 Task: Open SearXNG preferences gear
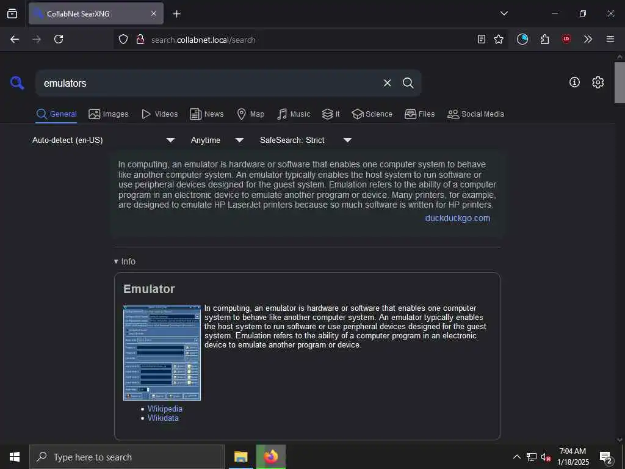pos(598,82)
